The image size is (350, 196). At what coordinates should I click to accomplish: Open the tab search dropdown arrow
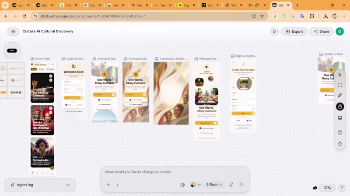coord(5,5)
